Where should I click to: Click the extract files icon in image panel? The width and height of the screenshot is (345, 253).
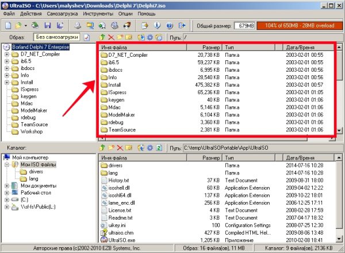point(141,37)
